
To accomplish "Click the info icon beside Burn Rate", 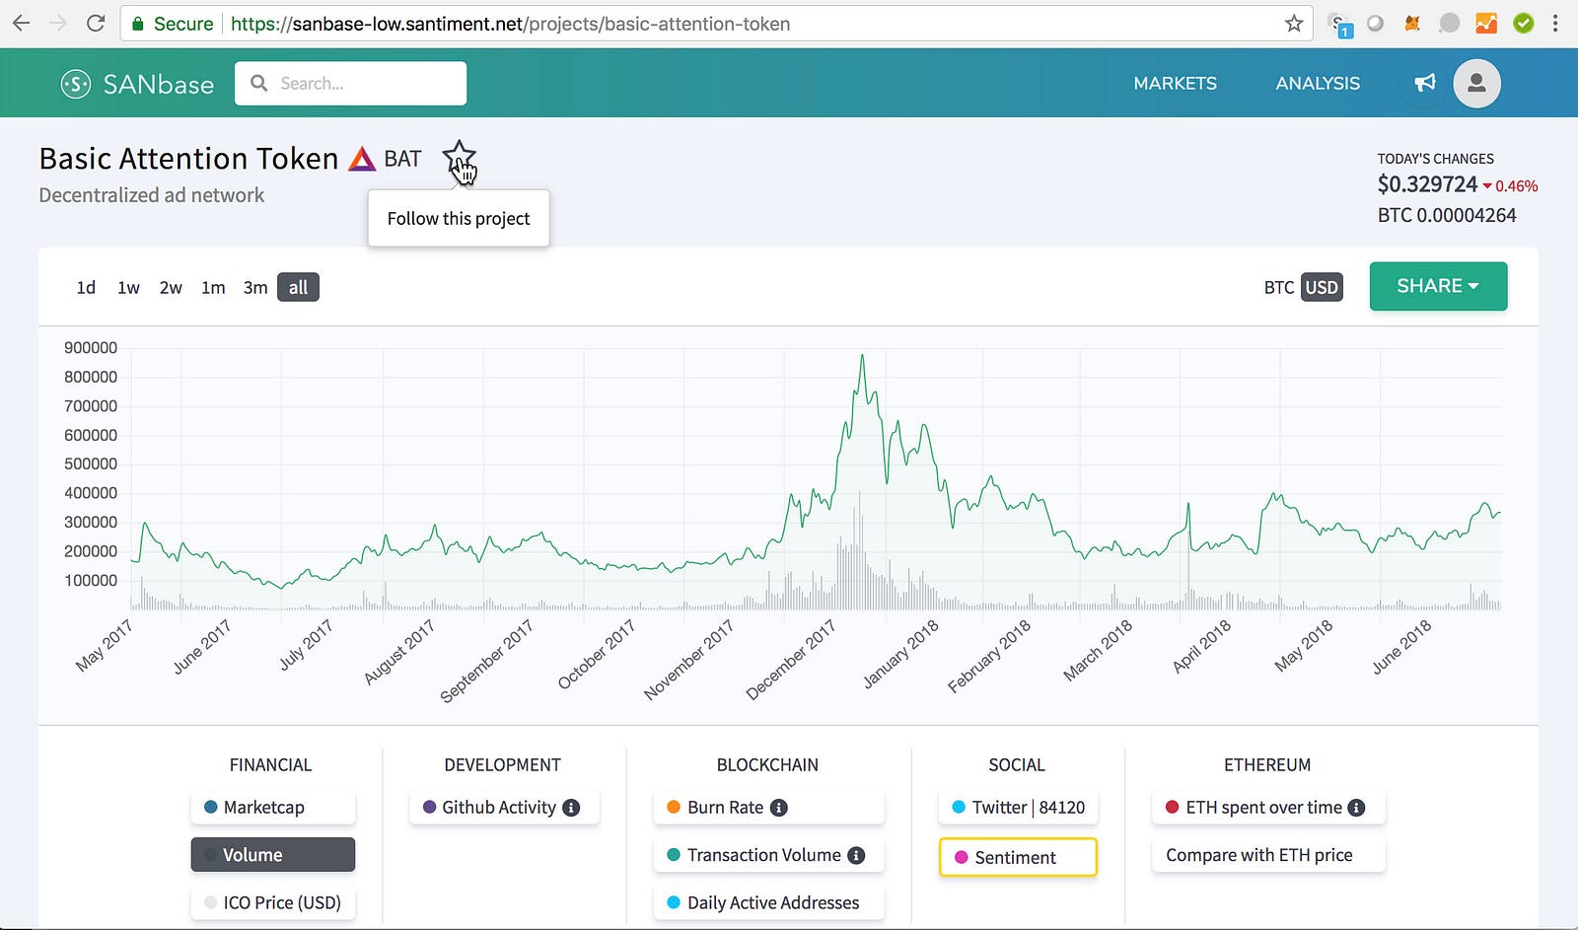I will click(779, 808).
